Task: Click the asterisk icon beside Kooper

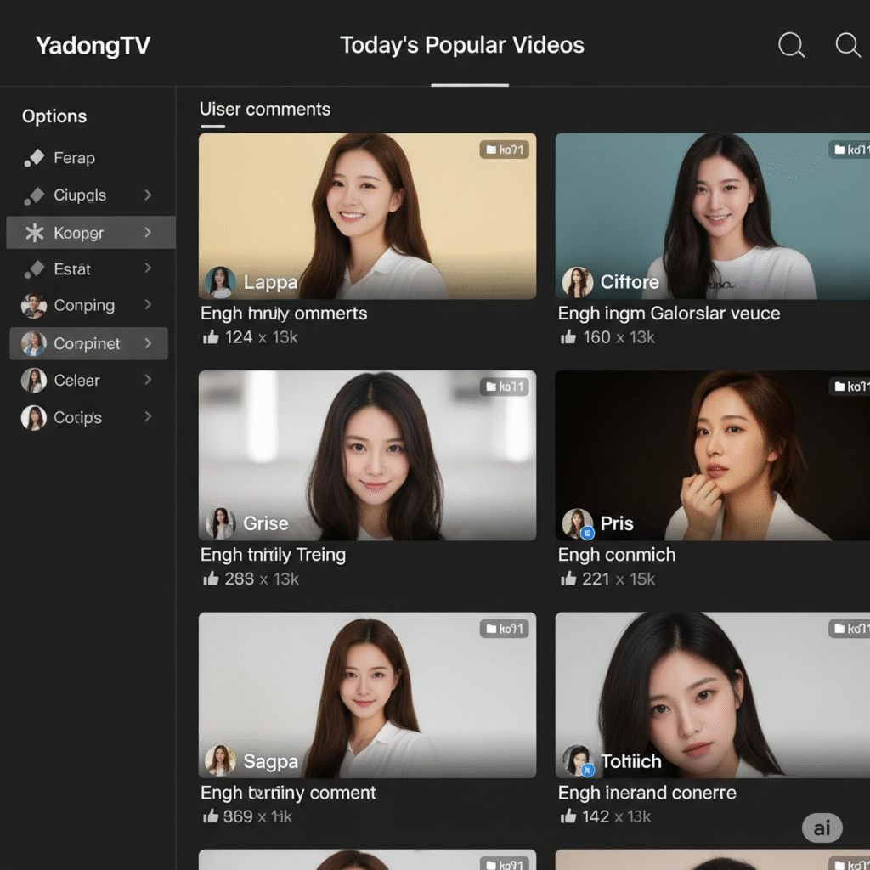Action: pos(34,233)
